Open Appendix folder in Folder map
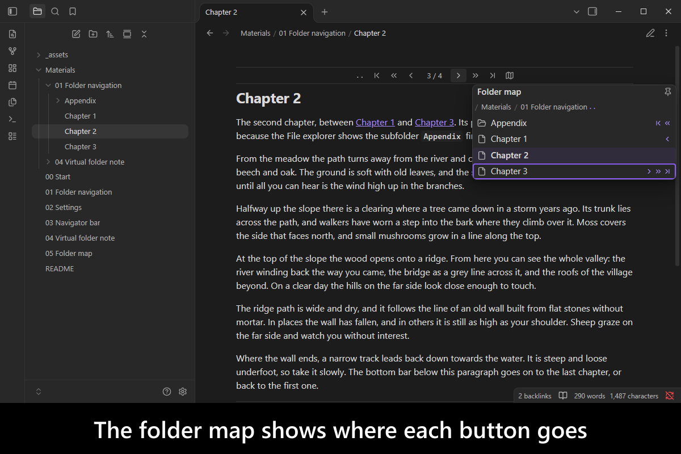Viewport: 681px width, 454px height. [x=574, y=123]
